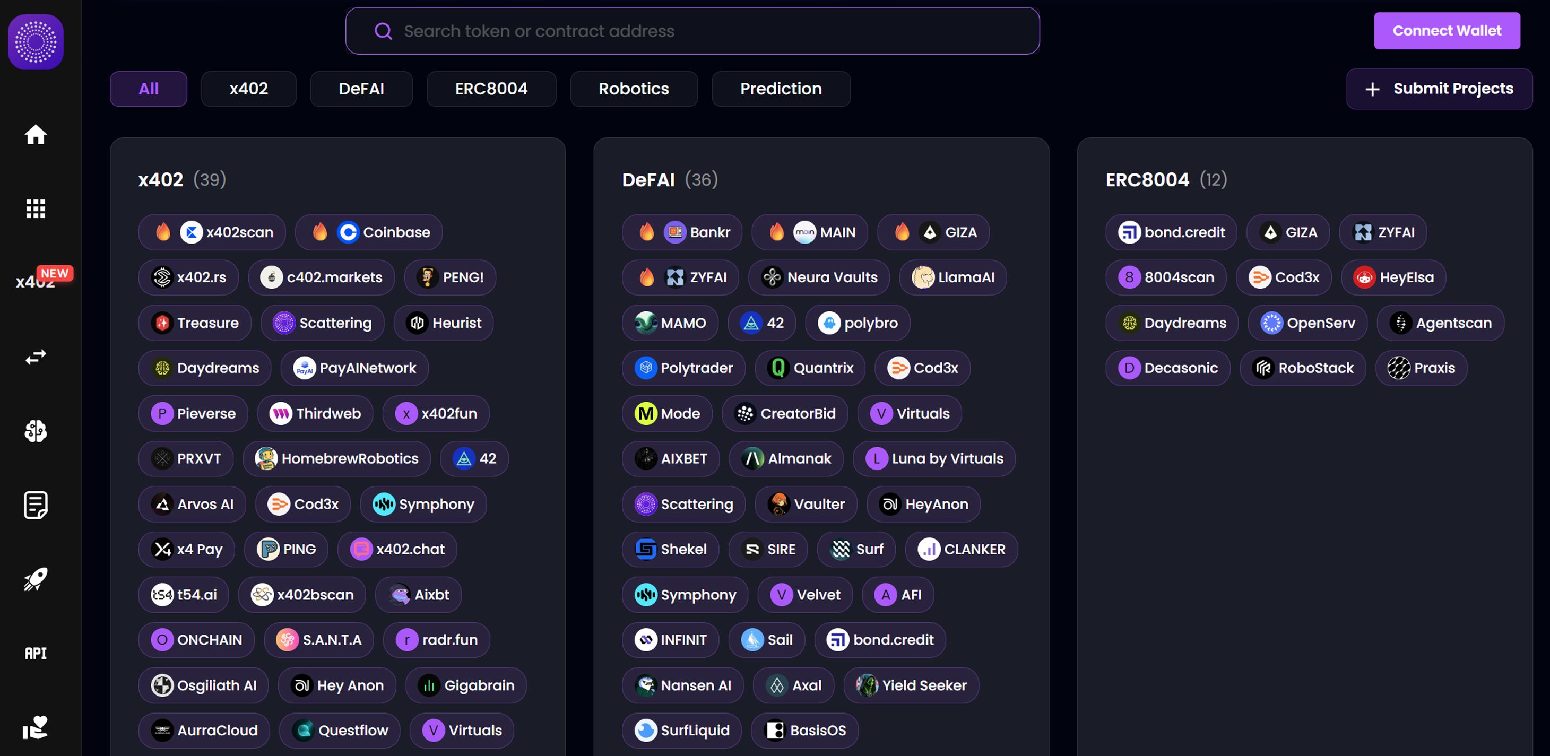
Task: Focus the token search input field
Action: click(x=692, y=31)
